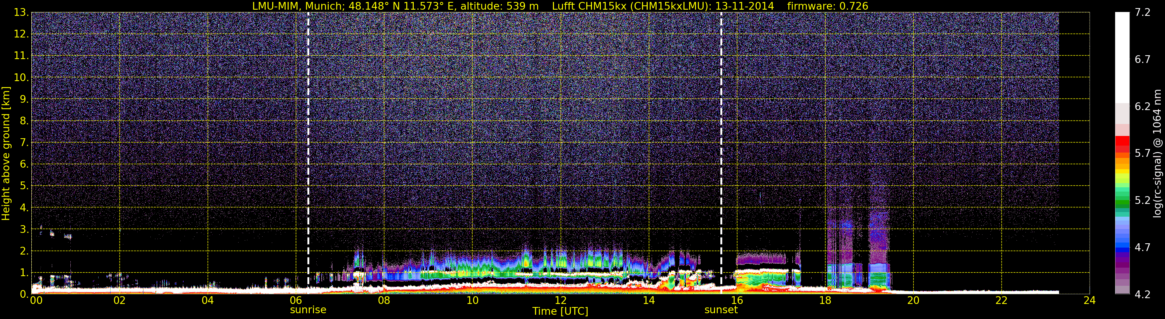Click the time axis tick label '22'
The height and width of the screenshot is (319, 1165).
[1001, 301]
